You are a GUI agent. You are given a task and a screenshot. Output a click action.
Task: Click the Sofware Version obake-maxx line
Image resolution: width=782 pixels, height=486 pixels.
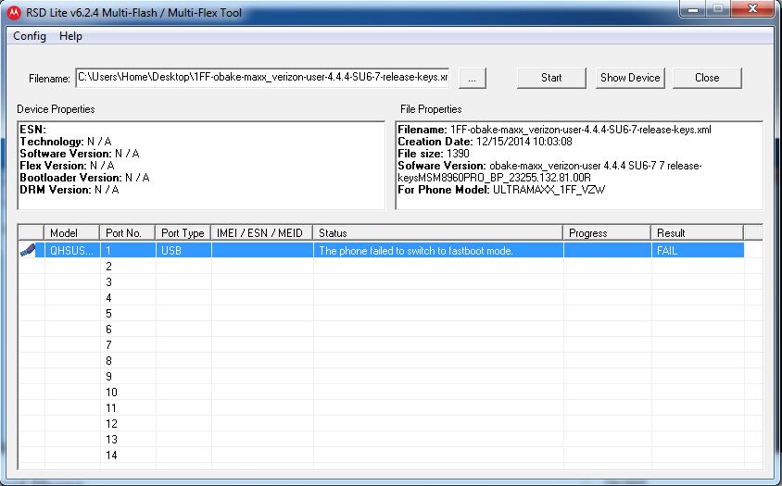(x=549, y=171)
